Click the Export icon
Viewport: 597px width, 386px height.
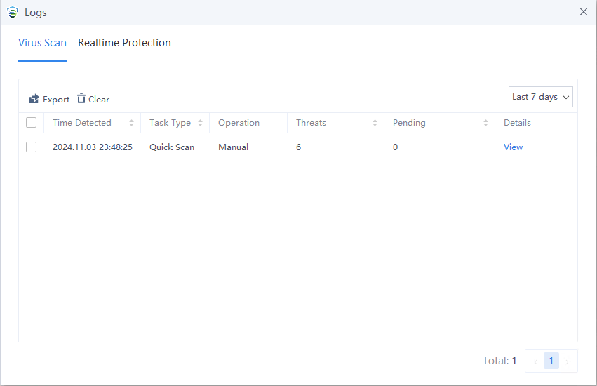(34, 99)
